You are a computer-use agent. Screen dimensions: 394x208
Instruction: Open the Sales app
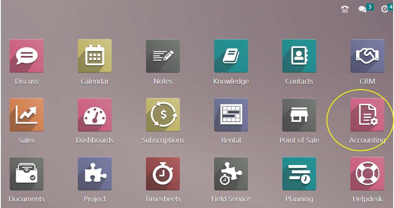[26, 115]
